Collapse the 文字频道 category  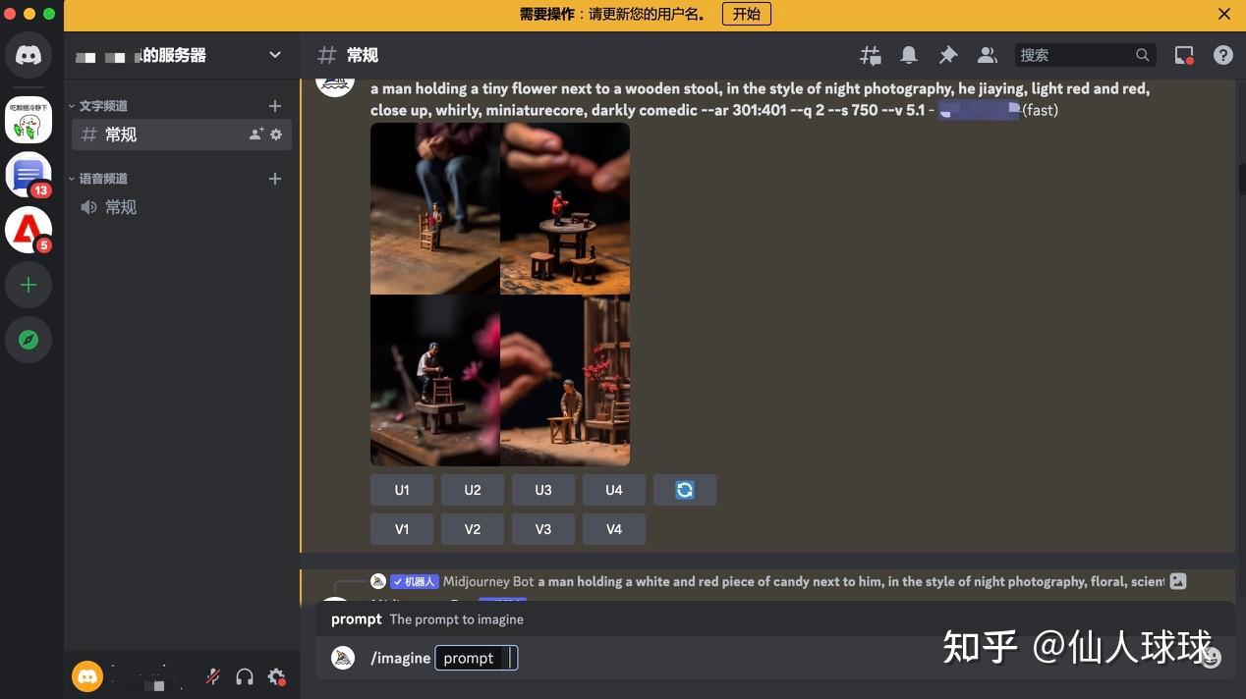click(x=103, y=105)
